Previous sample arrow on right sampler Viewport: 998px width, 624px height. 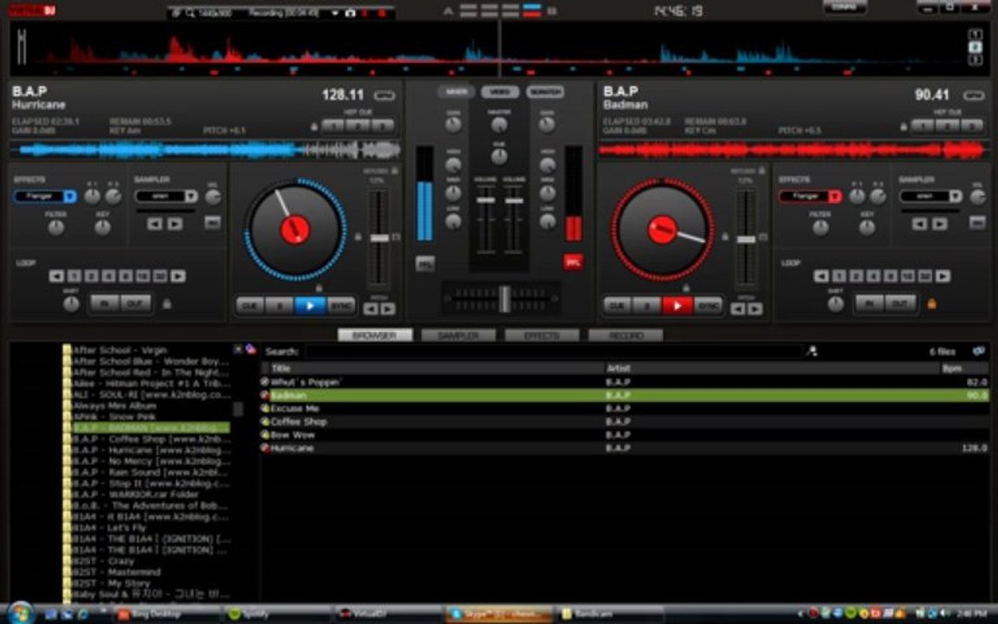pyautogui.click(x=919, y=224)
